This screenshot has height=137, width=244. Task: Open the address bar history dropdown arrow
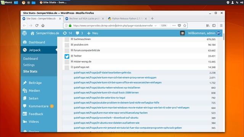(x=156, y=25)
